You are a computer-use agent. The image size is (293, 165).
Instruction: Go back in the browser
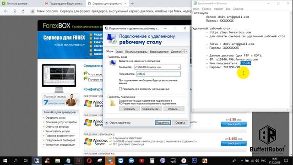click(x=6, y=11)
